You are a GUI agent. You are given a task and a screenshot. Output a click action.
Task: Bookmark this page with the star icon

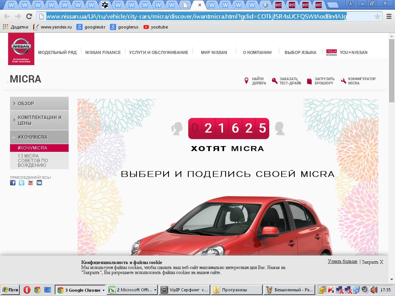[x=377, y=17]
